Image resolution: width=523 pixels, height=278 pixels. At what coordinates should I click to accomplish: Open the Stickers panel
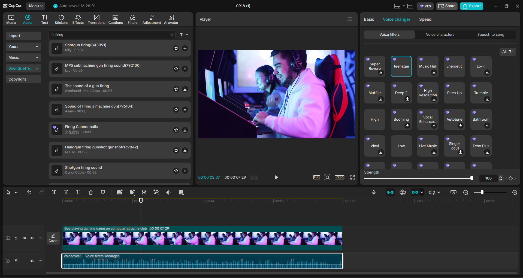point(61,19)
